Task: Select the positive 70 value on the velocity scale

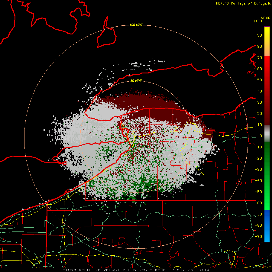Action: point(260,58)
